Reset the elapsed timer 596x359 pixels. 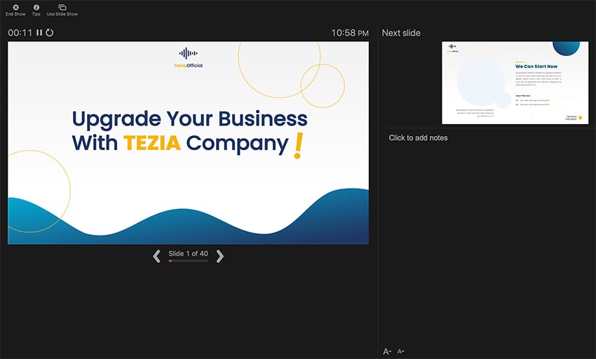(x=50, y=33)
